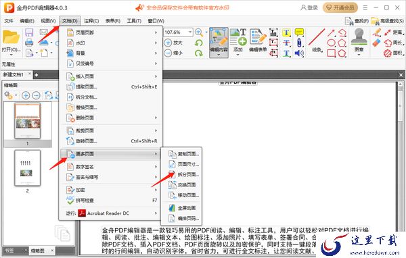Select 移动页面... in submenu
This screenshot has height=258, width=406.
point(181,195)
